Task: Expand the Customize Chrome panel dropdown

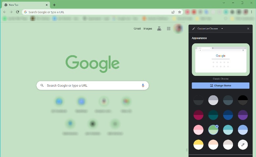Action: (x=222, y=29)
